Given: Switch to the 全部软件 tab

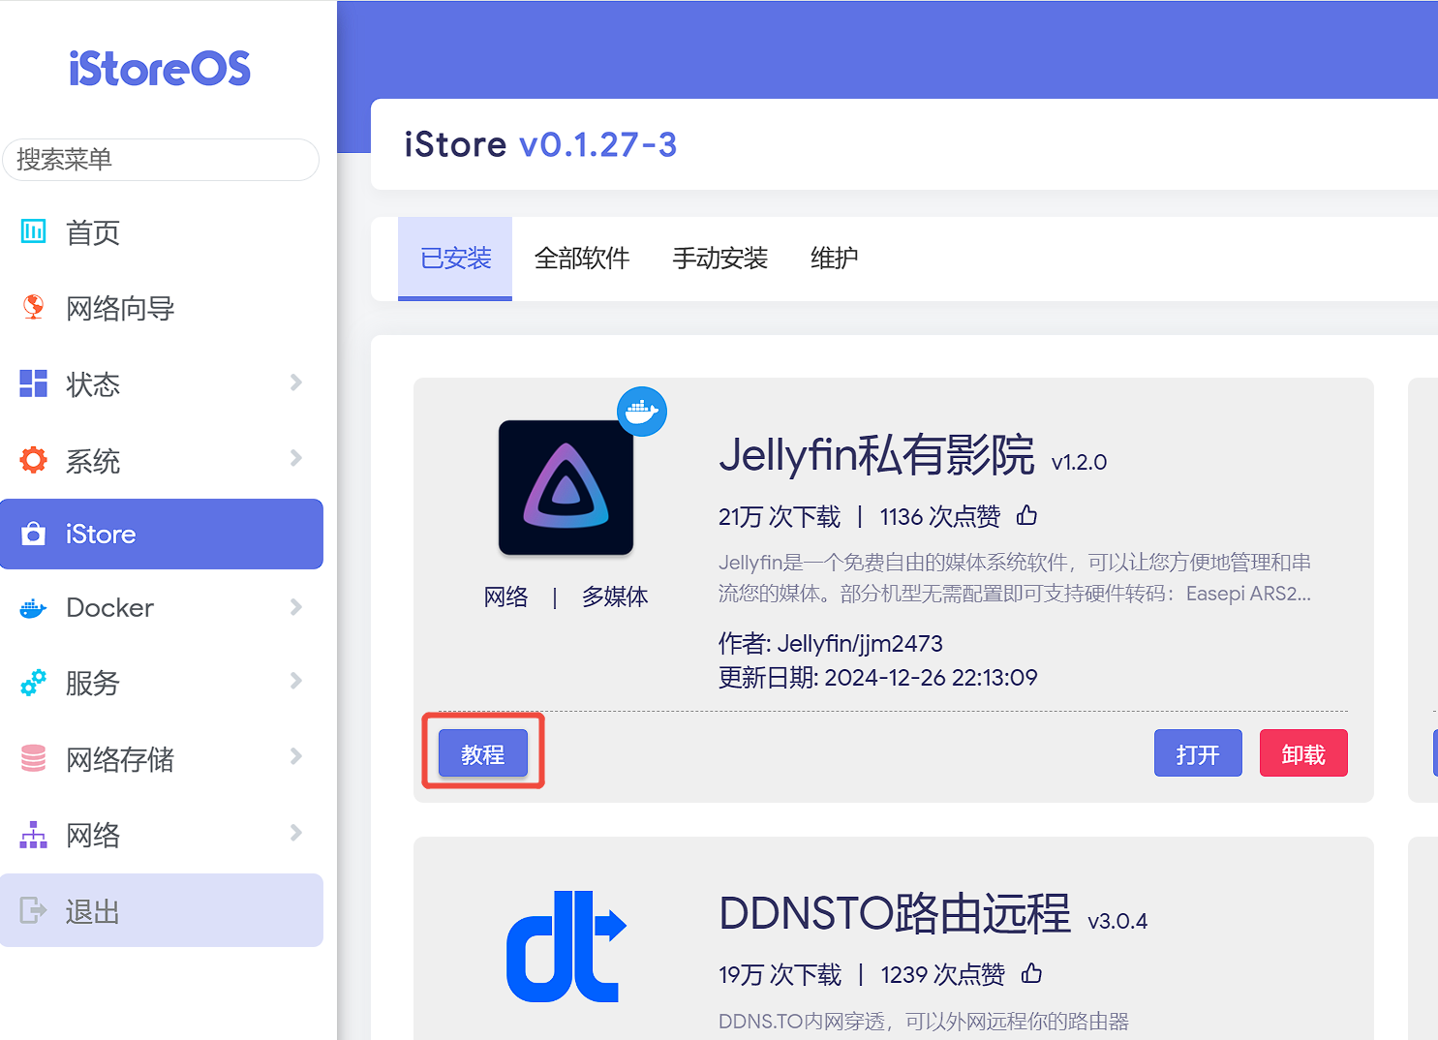Looking at the screenshot, I should [x=582, y=259].
